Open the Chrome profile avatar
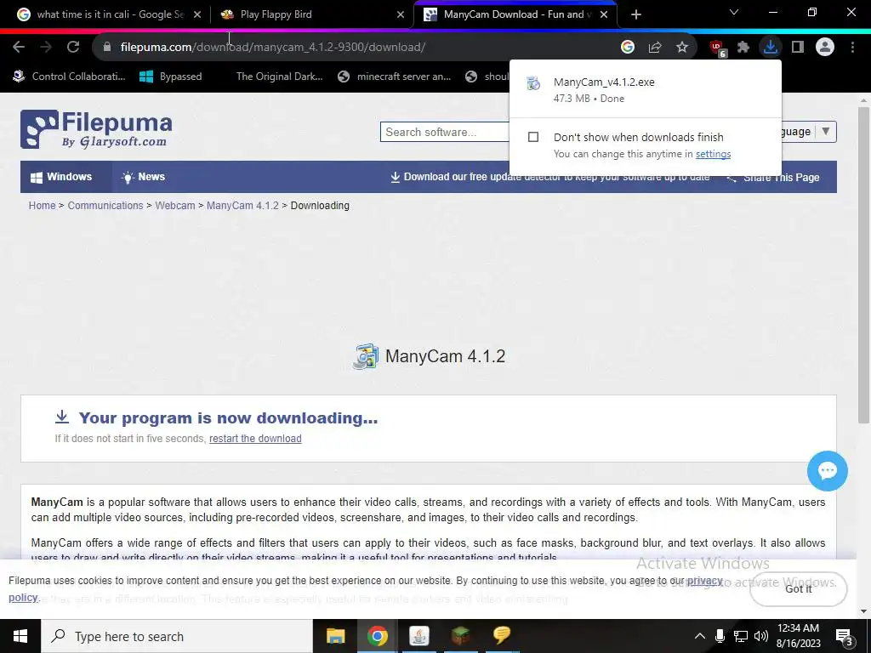Viewport: 871px width, 653px height. [x=825, y=48]
